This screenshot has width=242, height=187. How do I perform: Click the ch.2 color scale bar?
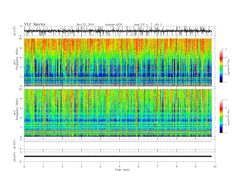point(221,116)
